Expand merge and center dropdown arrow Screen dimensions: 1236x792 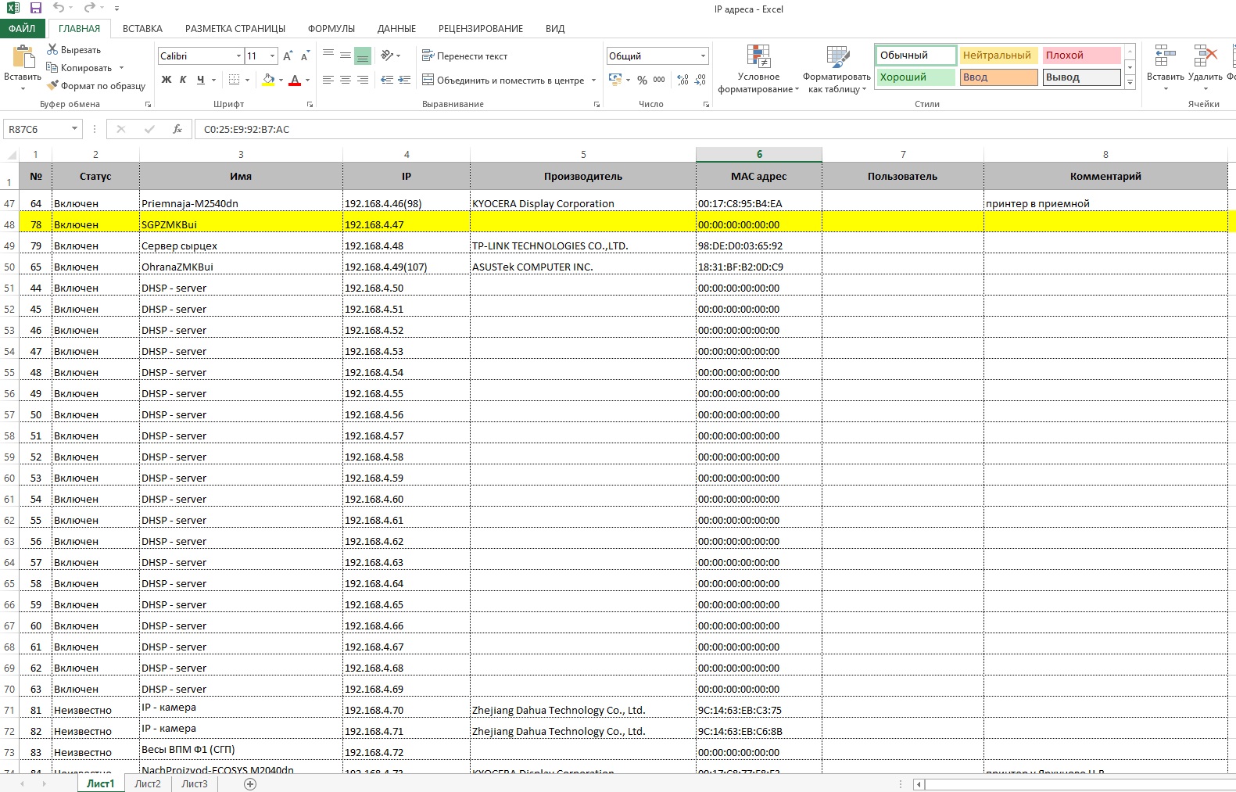[594, 80]
